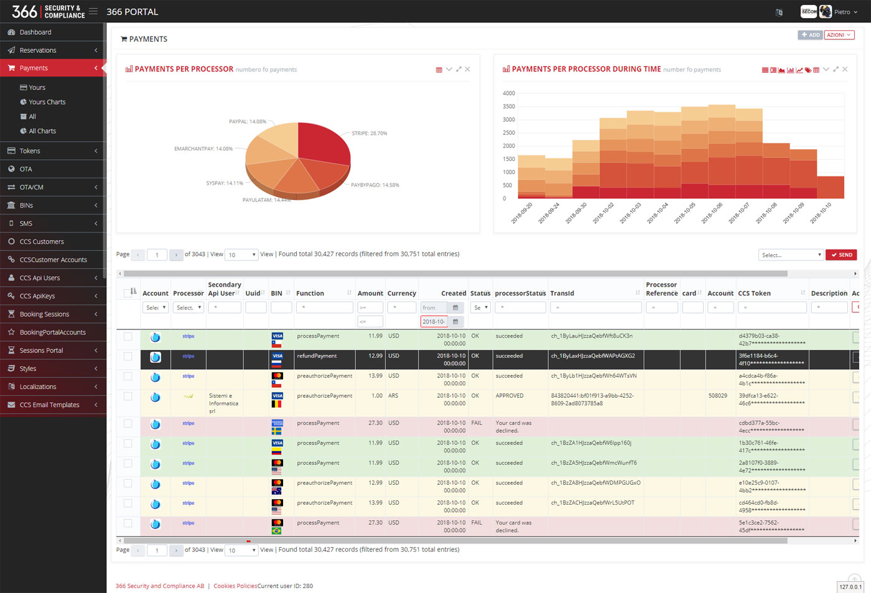The width and height of the screenshot is (871, 593).
Task: Click the tag icon on time chart toolbar
Action: (808, 70)
